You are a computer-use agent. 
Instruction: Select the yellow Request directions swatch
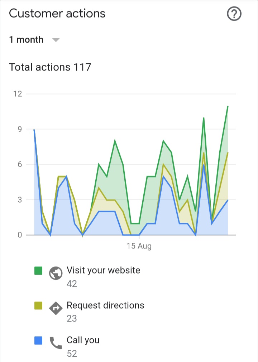(38, 306)
